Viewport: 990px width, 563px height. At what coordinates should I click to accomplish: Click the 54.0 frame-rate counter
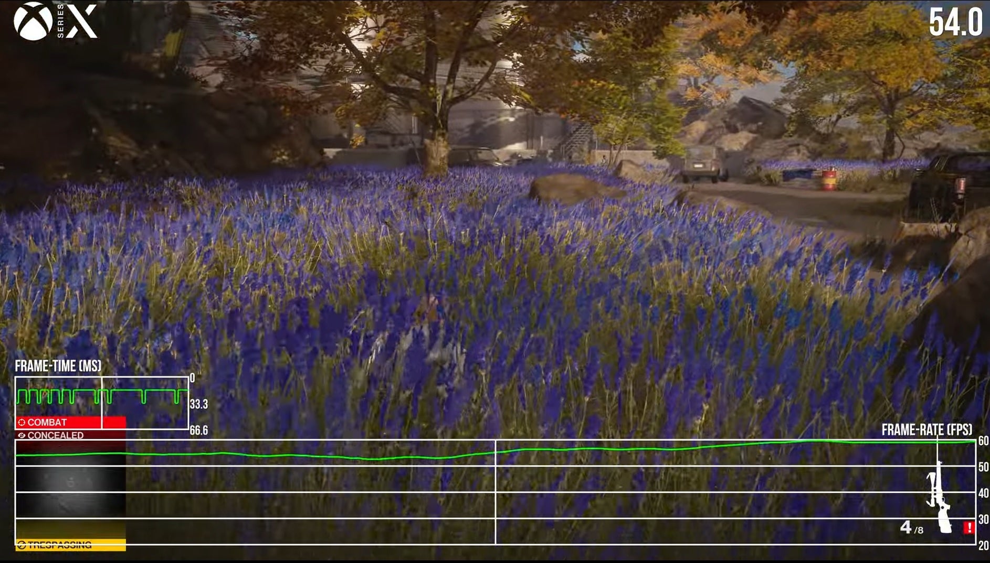pos(955,23)
